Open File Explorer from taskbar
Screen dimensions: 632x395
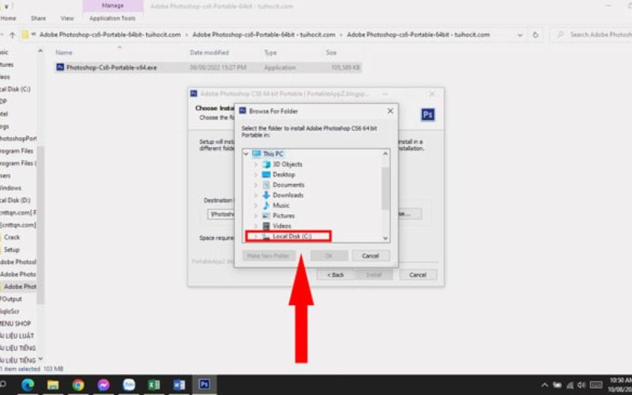[53, 385]
